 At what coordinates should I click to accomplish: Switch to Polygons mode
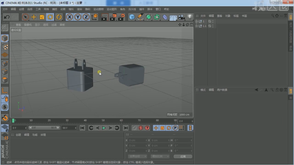[5, 80]
